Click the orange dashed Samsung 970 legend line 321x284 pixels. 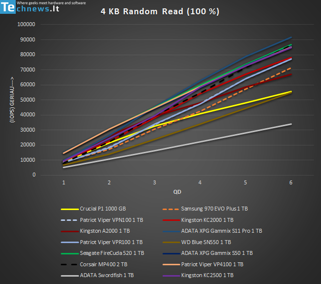point(171,209)
